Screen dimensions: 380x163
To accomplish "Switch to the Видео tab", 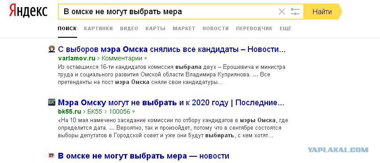I will [129, 28].
